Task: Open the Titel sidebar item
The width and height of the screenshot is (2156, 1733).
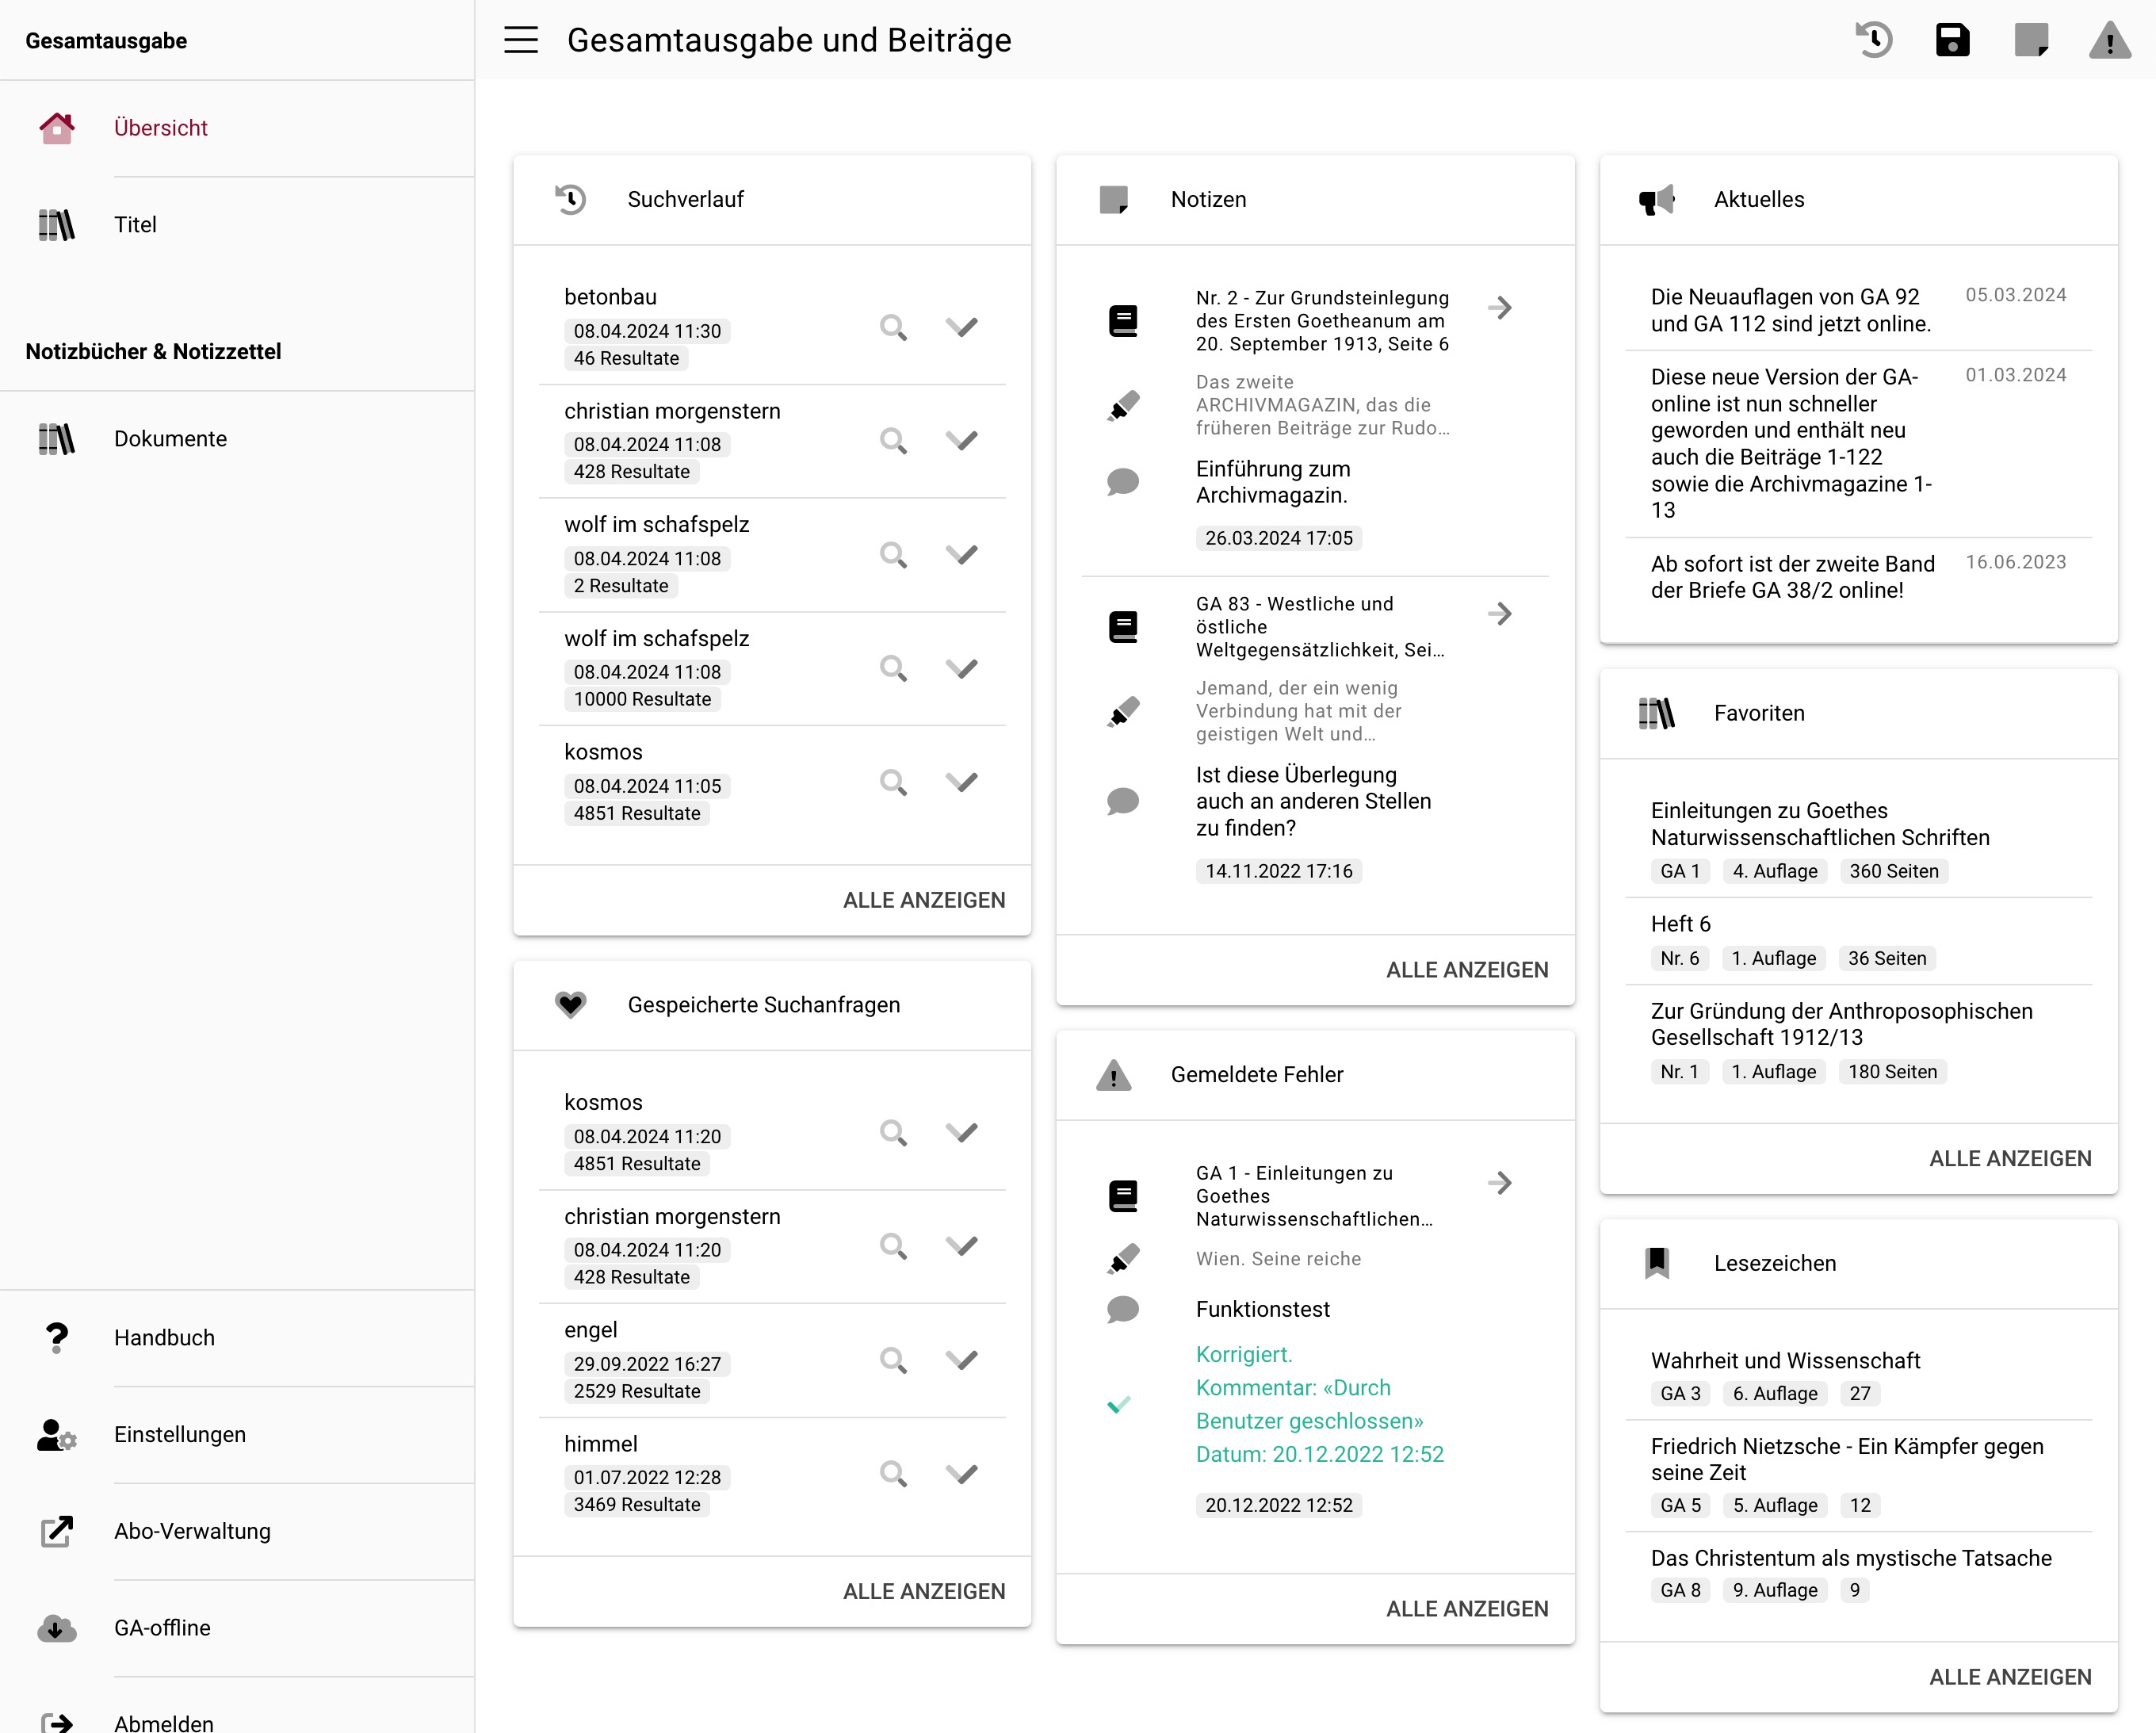Action: click(x=135, y=225)
